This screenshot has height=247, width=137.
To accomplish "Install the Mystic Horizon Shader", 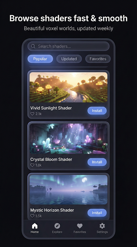I will point(97,213).
